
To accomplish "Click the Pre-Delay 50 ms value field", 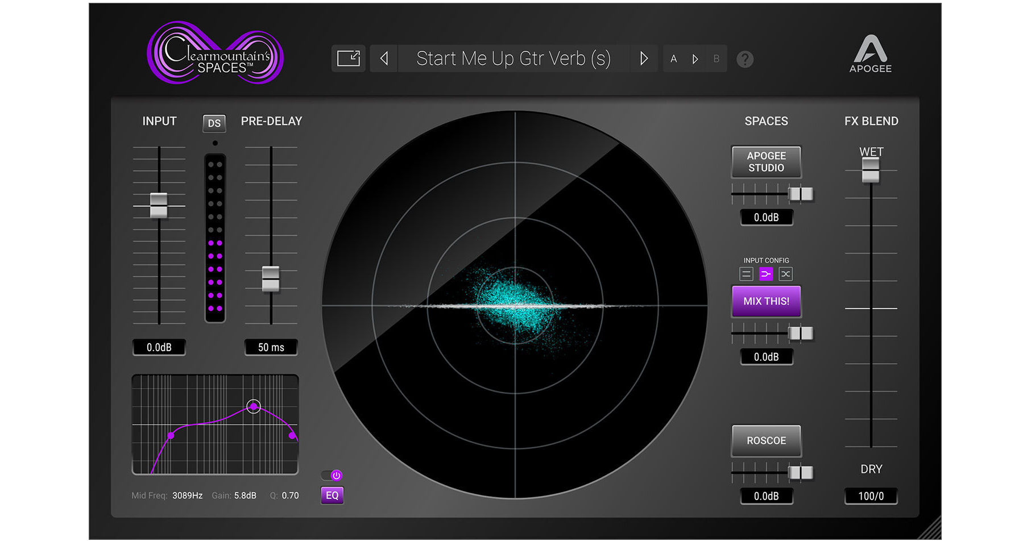I will point(271,347).
